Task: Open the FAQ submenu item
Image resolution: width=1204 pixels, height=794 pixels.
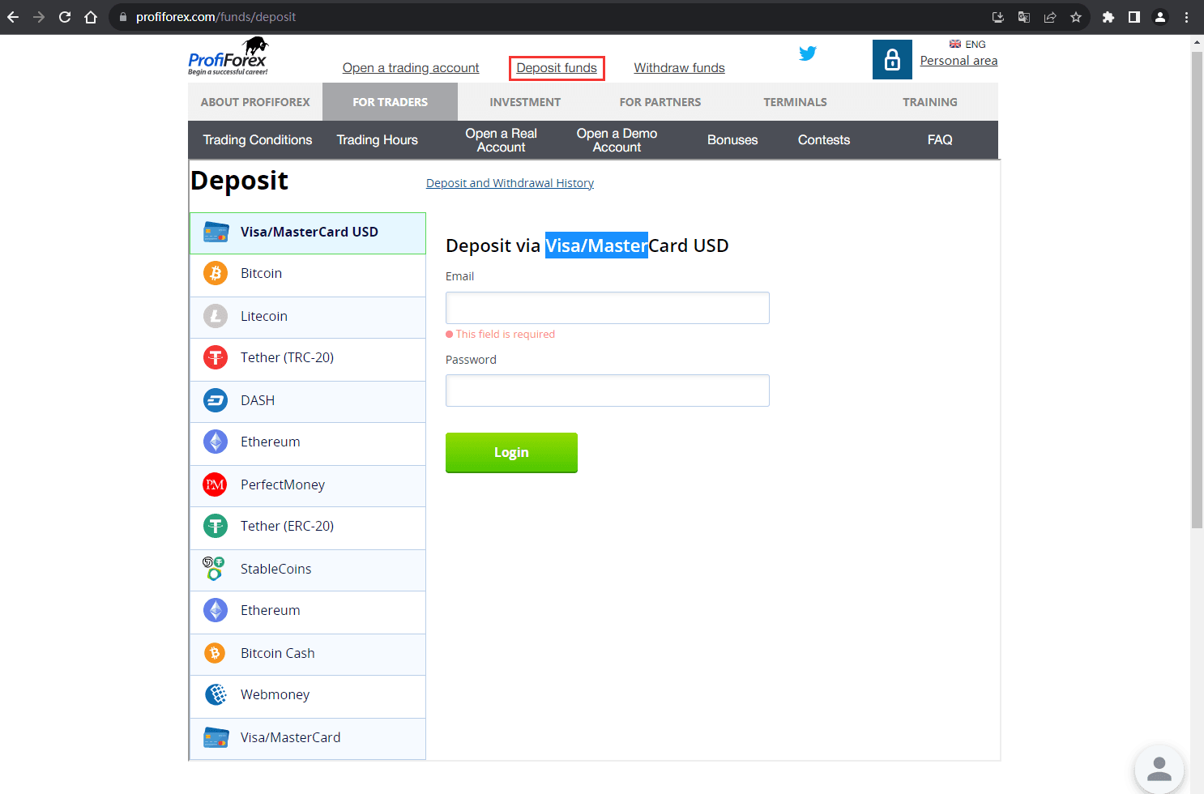Action: coord(940,140)
